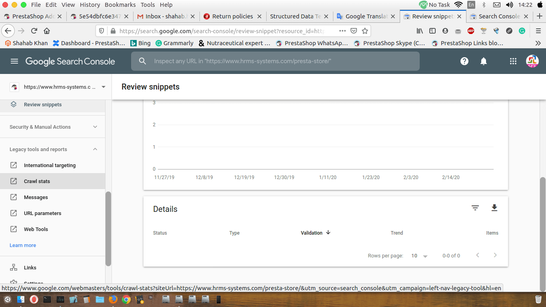Open the Help question mark icon
This screenshot has width=546, height=307.
click(x=464, y=61)
